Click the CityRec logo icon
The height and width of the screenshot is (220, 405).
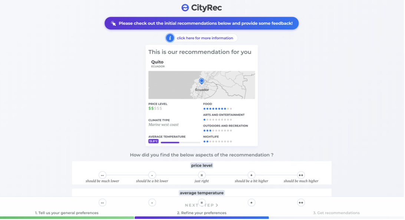184,7
